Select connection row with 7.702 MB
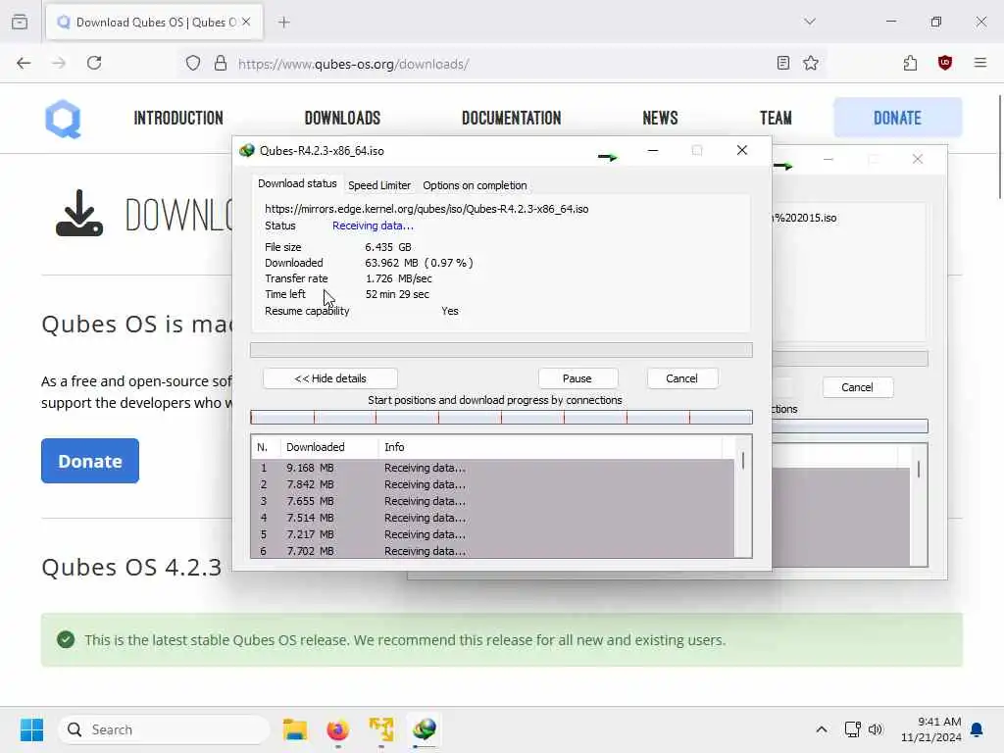 pos(492,551)
